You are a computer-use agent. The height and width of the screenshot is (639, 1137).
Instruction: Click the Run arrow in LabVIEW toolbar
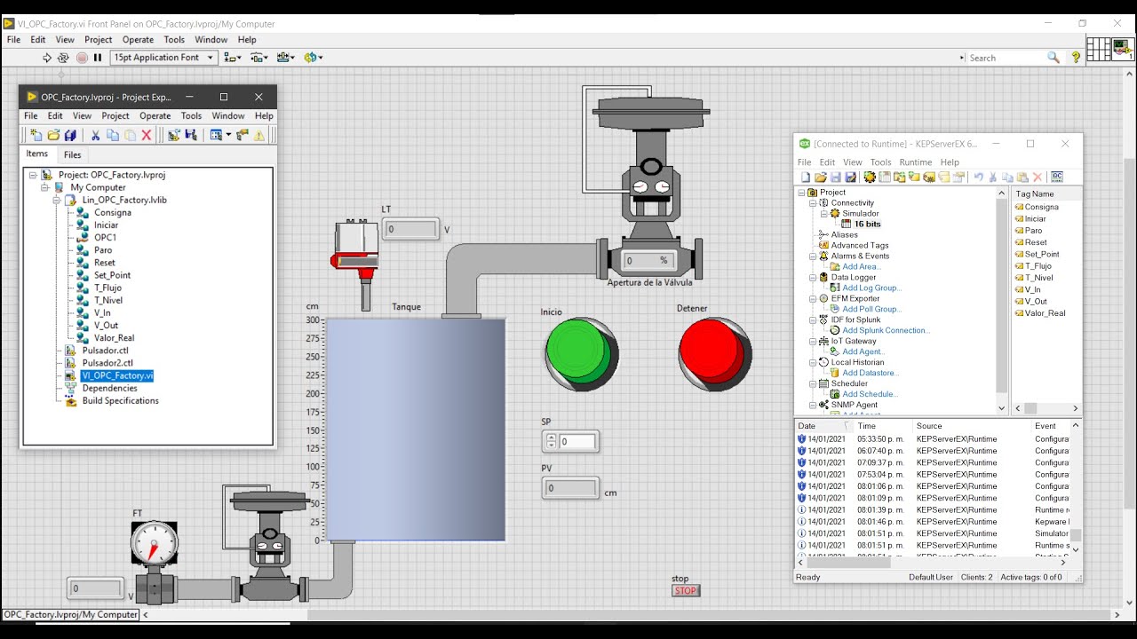click(x=47, y=58)
